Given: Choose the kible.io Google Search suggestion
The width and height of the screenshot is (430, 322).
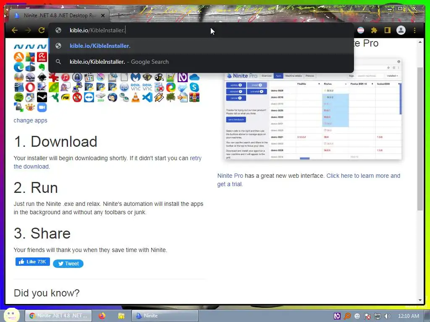Looking at the screenshot, I should (201, 62).
